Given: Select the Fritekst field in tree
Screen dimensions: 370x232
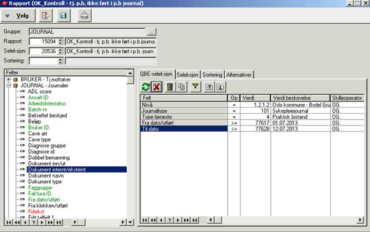Looking at the screenshot, I should click(36, 211).
